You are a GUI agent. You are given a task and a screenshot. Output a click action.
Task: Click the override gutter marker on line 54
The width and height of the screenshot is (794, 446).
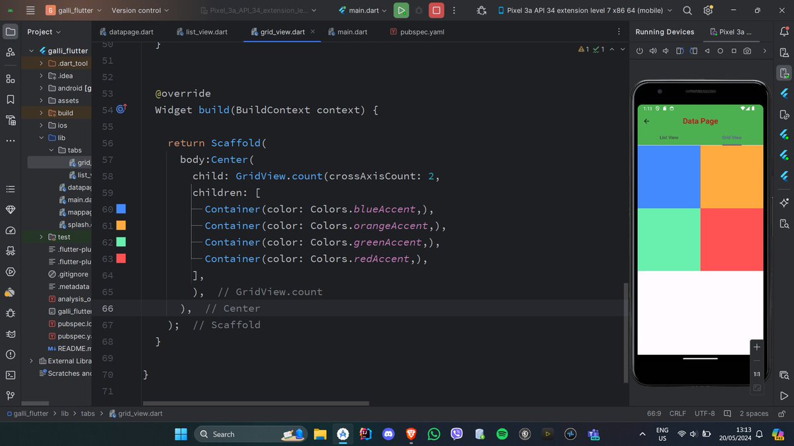pyautogui.click(x=122, y=109)
